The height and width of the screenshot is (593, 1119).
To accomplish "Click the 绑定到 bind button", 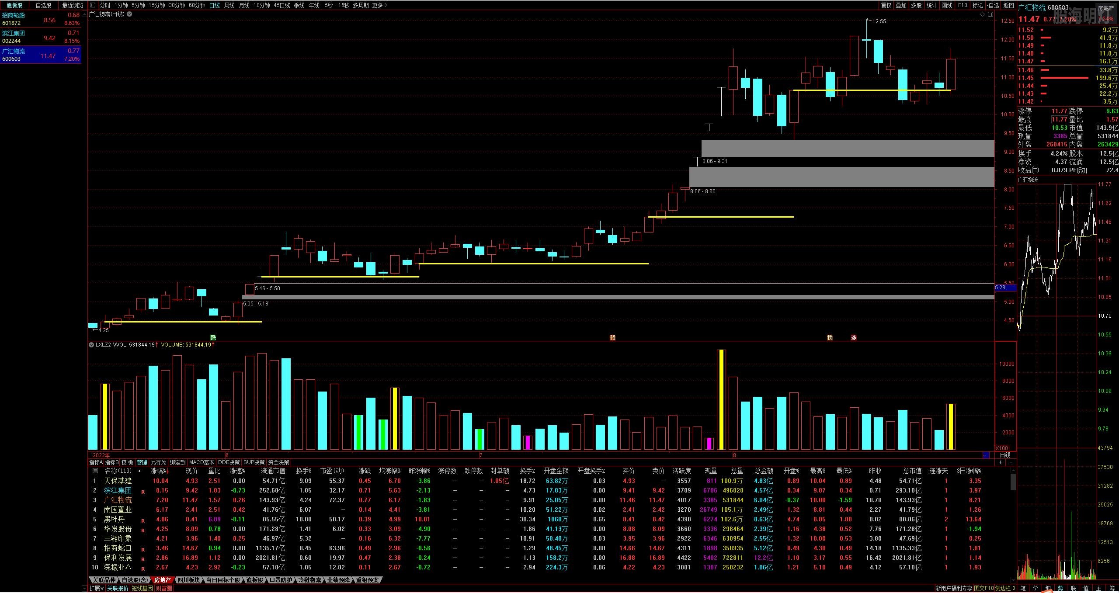I will click(177, 462).
